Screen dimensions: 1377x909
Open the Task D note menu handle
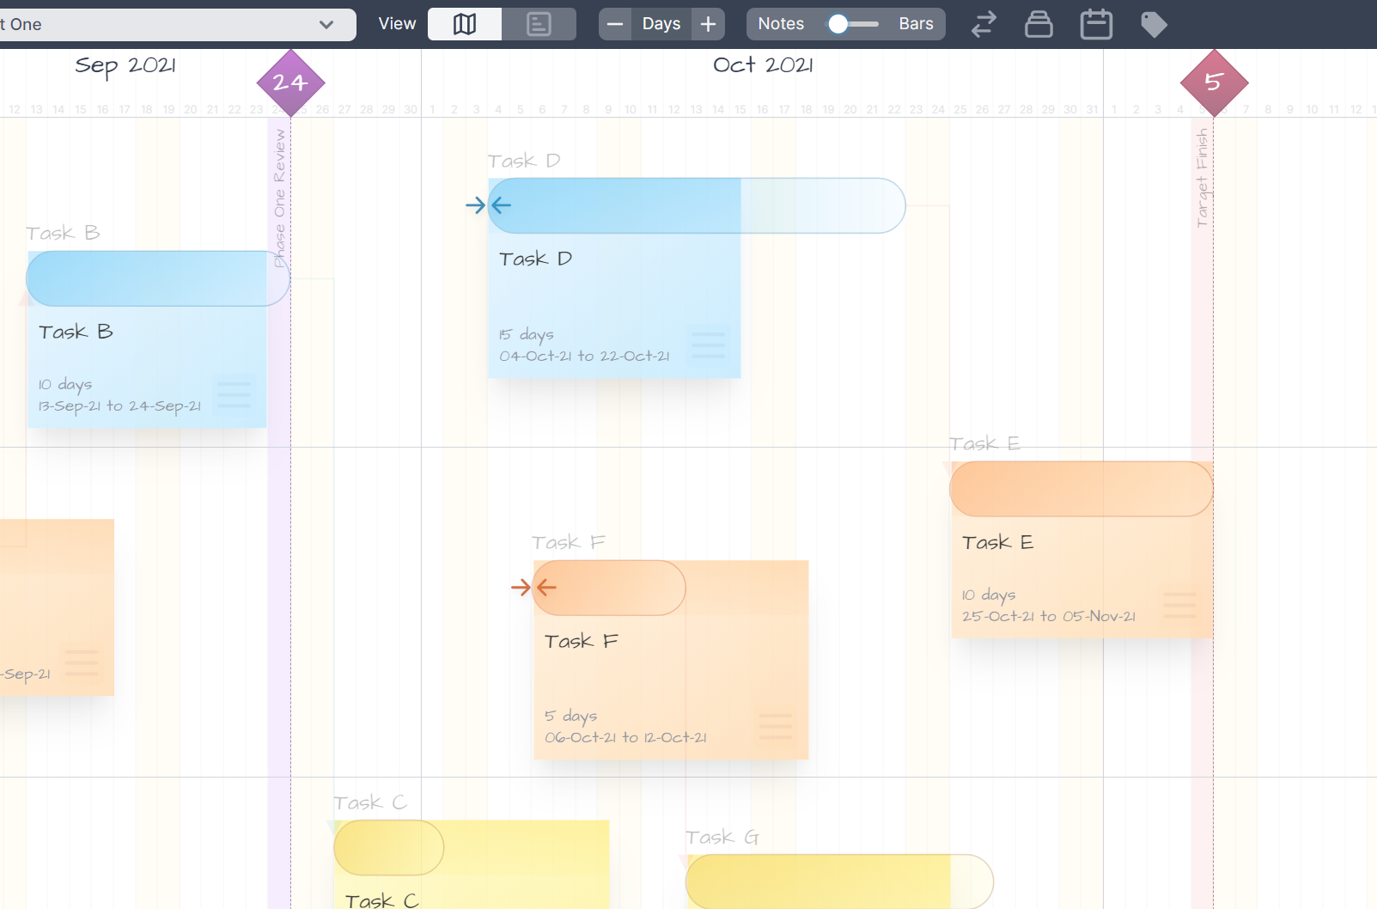pos(709,345)
